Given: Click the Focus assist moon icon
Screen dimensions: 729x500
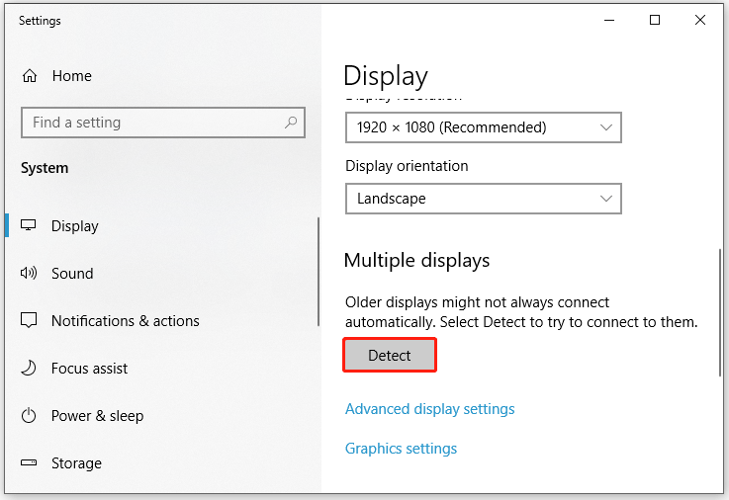Looking at the screenshot, I should coord(29,368).
